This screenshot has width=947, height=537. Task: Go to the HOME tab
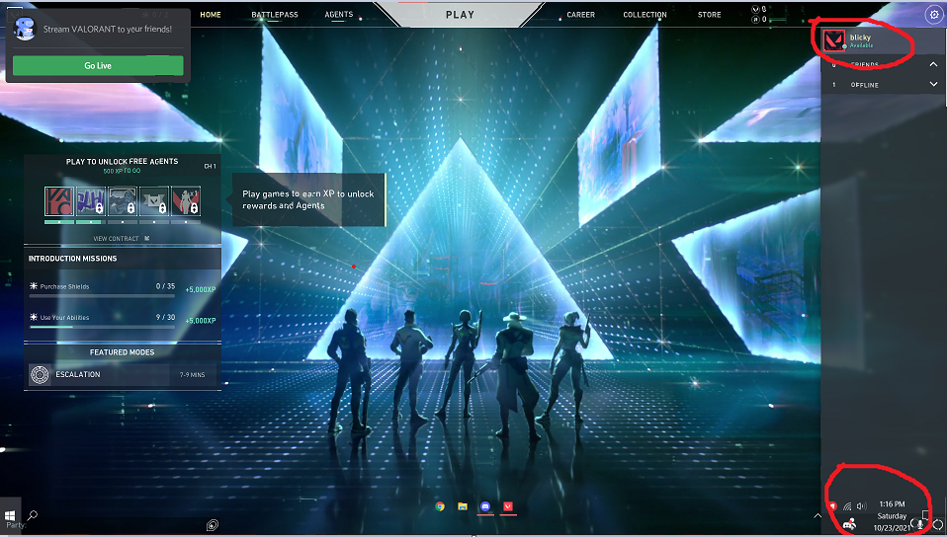(211, 15)
